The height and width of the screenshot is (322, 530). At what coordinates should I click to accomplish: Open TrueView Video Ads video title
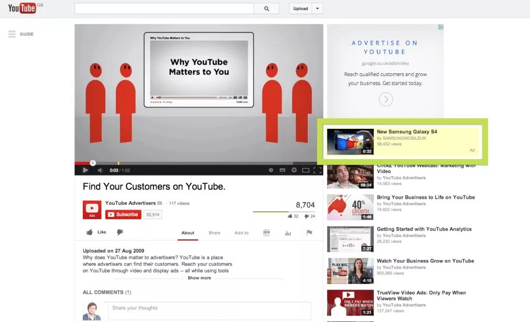tap(421, 296)
